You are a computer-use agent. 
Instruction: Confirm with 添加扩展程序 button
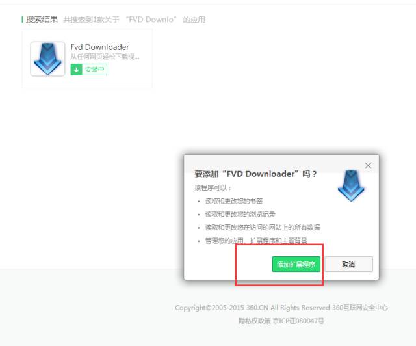(x=296, y=264)
